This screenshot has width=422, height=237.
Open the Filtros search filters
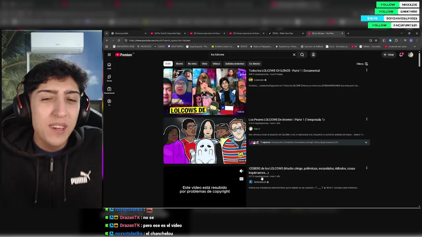point(362,64)
